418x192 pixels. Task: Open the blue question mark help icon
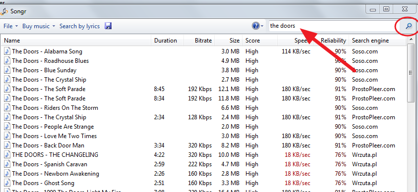255,26
